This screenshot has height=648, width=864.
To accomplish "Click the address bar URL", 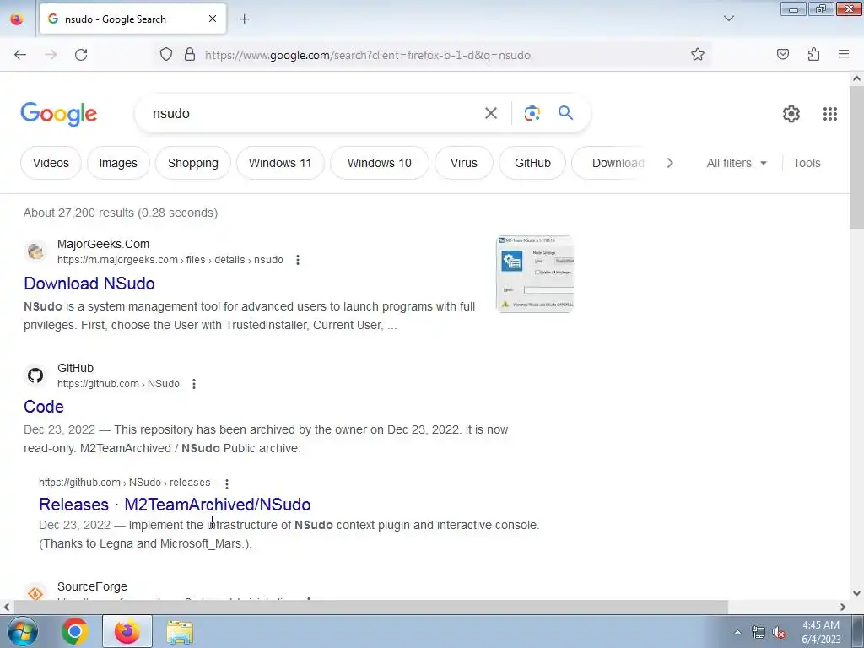I will [368, 55].
